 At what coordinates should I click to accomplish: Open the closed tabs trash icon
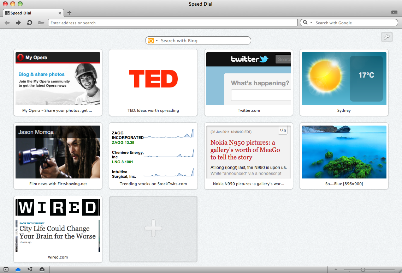[394, 12]
